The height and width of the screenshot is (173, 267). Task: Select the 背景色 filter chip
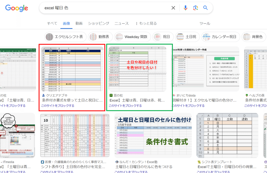(x=254, y=37)
